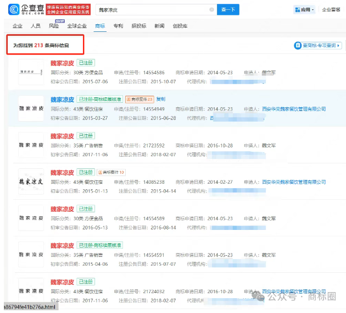This screenshot has height=313, width=346.
Task: Click the 已注册-商标续展核准 tag for 14554591
Action: [99, 245]
